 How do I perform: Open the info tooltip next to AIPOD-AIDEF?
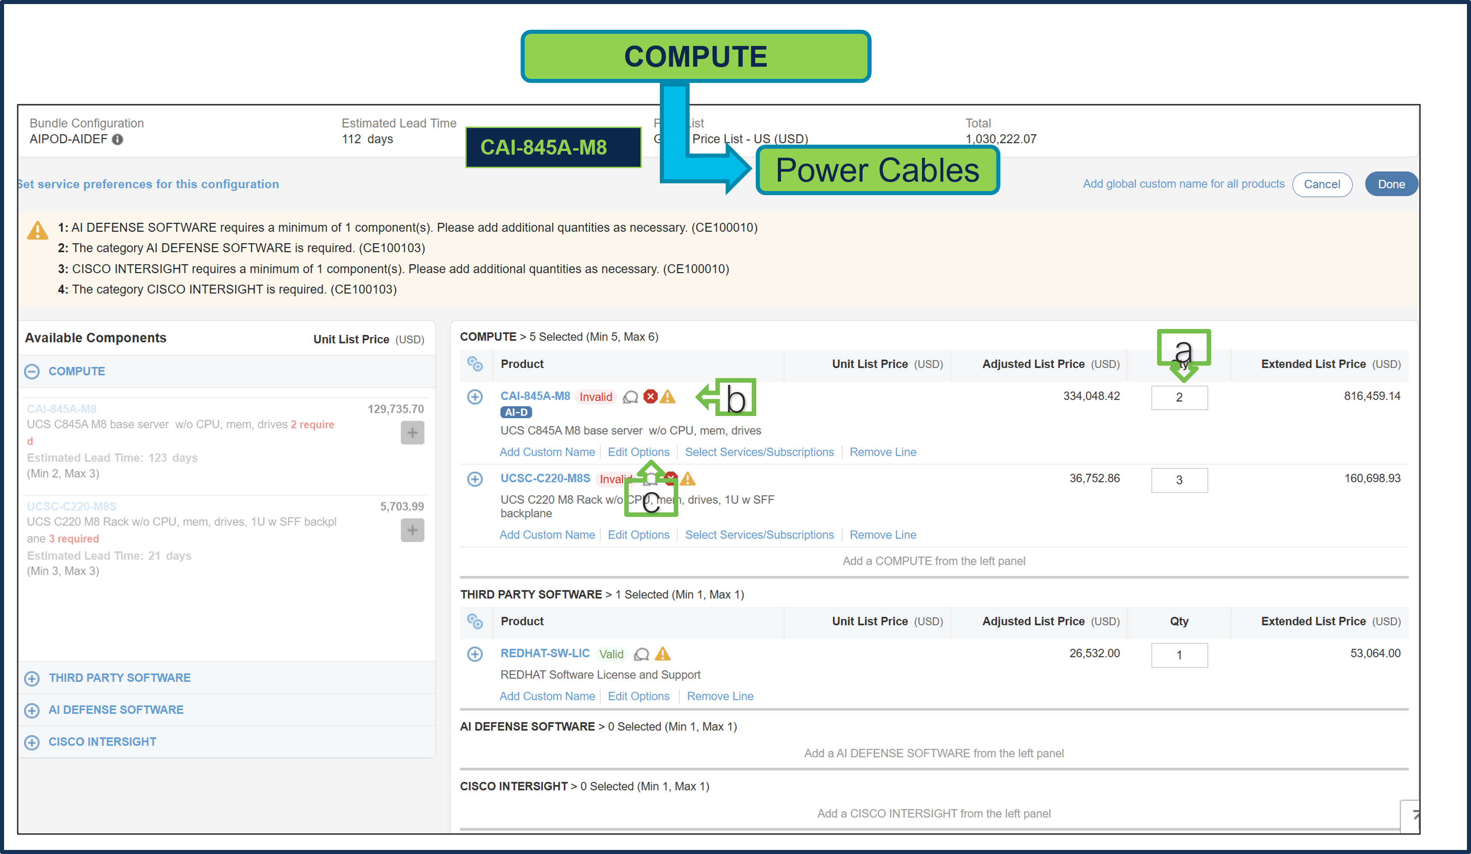[118, 140]
